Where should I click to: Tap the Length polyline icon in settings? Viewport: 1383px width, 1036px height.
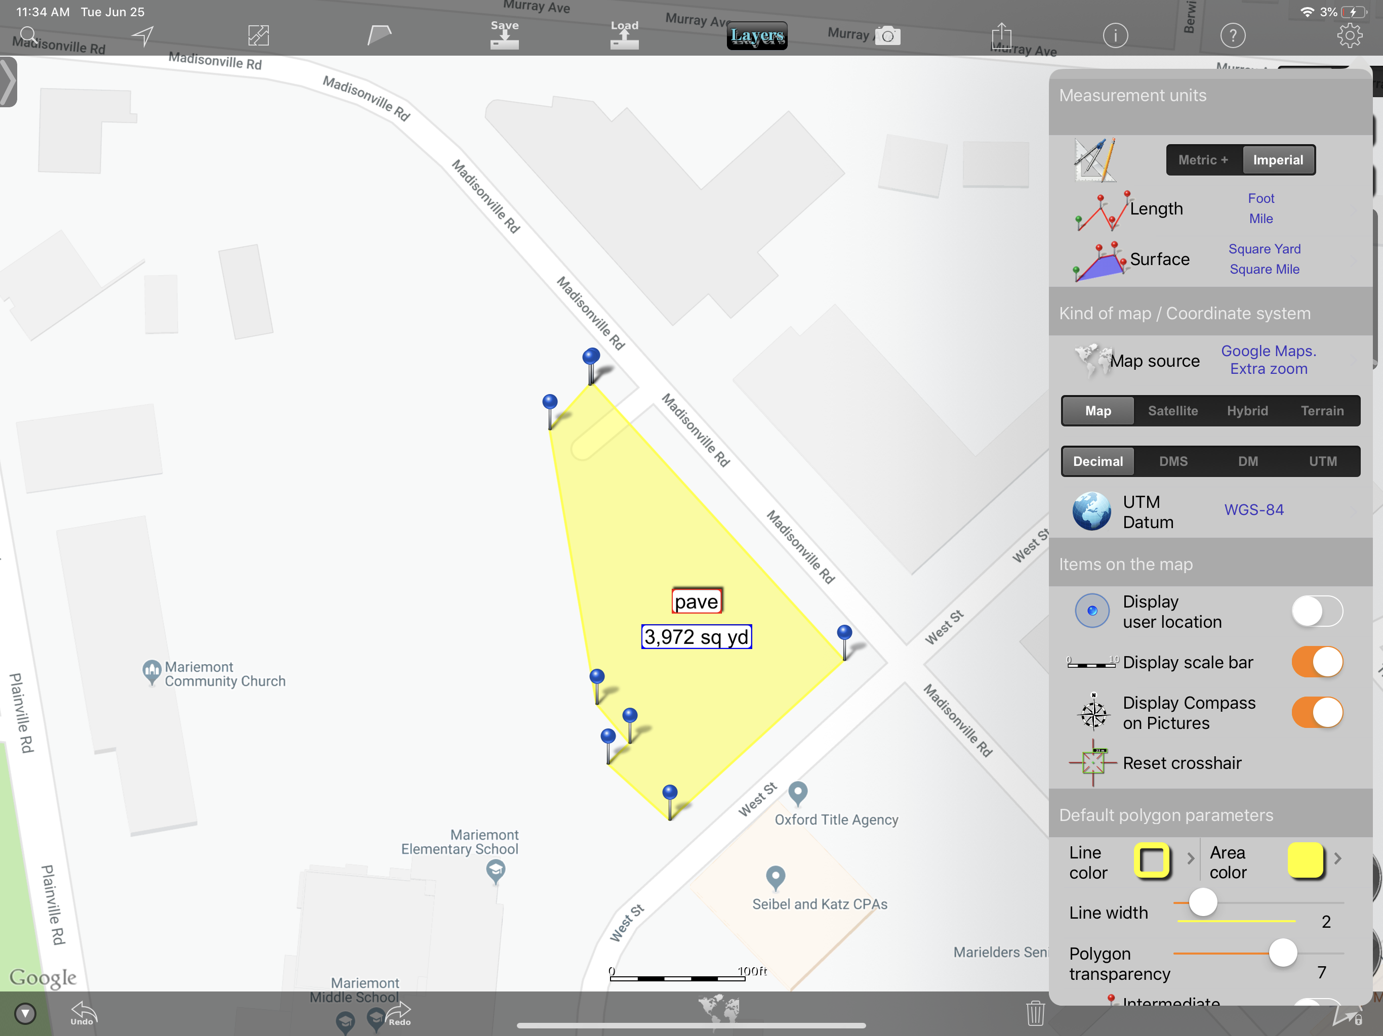[1102, 210]
